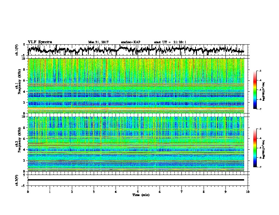279x215 pixels.
Task: Click time axis tick label '10'
Action: pos(248,192)
